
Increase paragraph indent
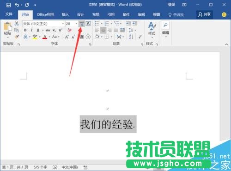tap(135, 24)
